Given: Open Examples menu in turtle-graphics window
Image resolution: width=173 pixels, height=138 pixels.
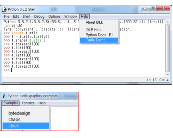Looking at the screenshot, I should click(x=11, y=103).
